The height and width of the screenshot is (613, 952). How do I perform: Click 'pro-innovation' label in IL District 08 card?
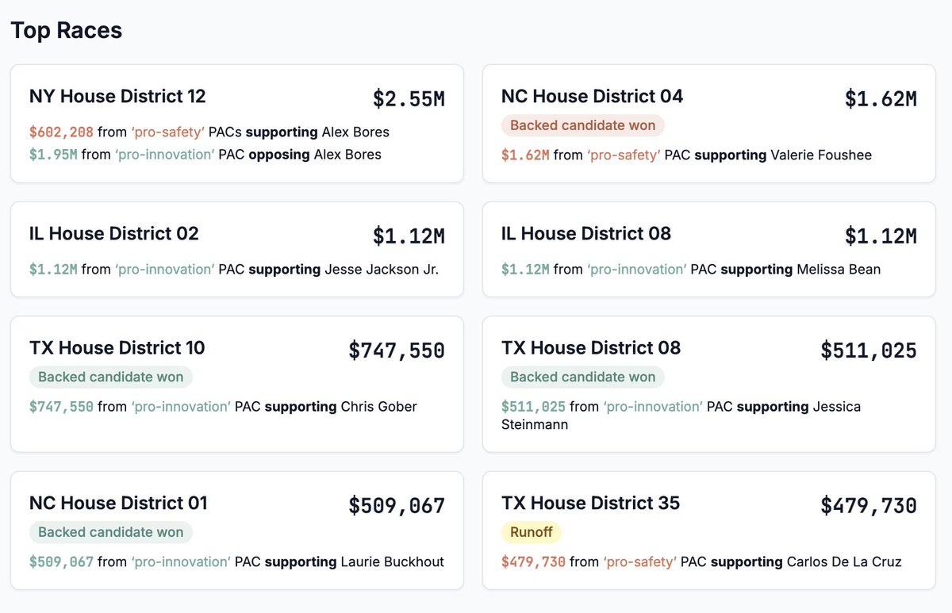pyautogui.click(x=637, y=270)
